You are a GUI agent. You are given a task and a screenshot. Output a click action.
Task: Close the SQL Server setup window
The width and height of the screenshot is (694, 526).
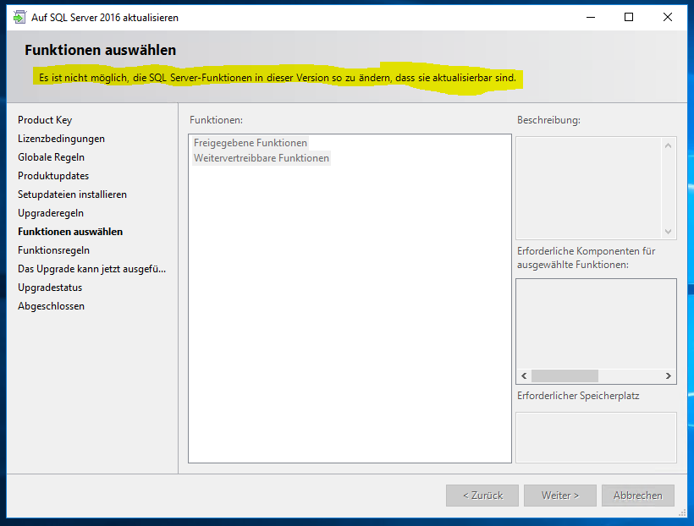(x=668, y=17)
